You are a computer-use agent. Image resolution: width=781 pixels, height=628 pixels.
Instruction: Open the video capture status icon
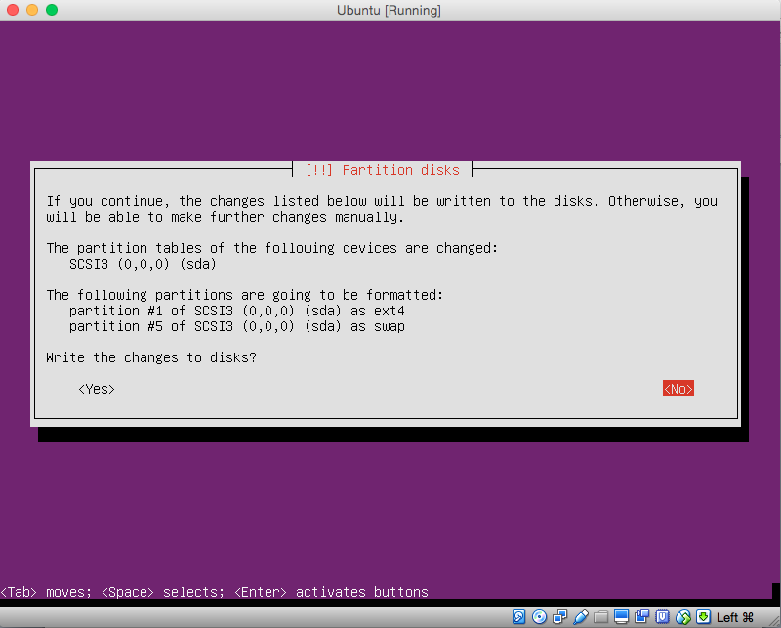[x=641, y=617]
